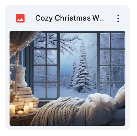The height and width of the screenshot is (136, 137).
Task: Click the red image file type icon
Action: (x=20, y=18)
